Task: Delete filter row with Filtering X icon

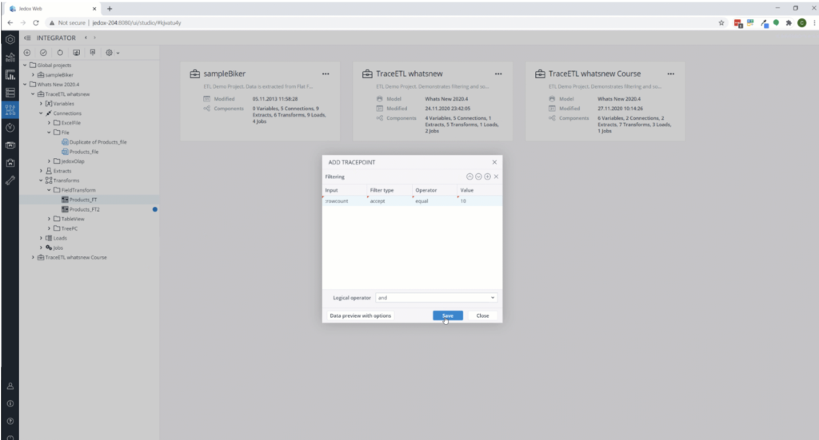Action: [x=496, y=176]
